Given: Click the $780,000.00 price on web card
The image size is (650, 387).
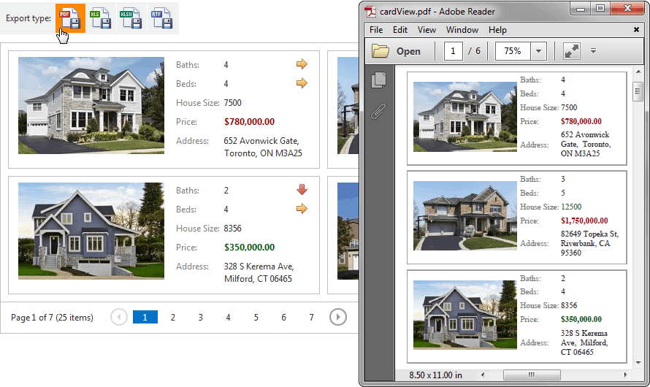Looking at the screenshot, I should [249, 122].
